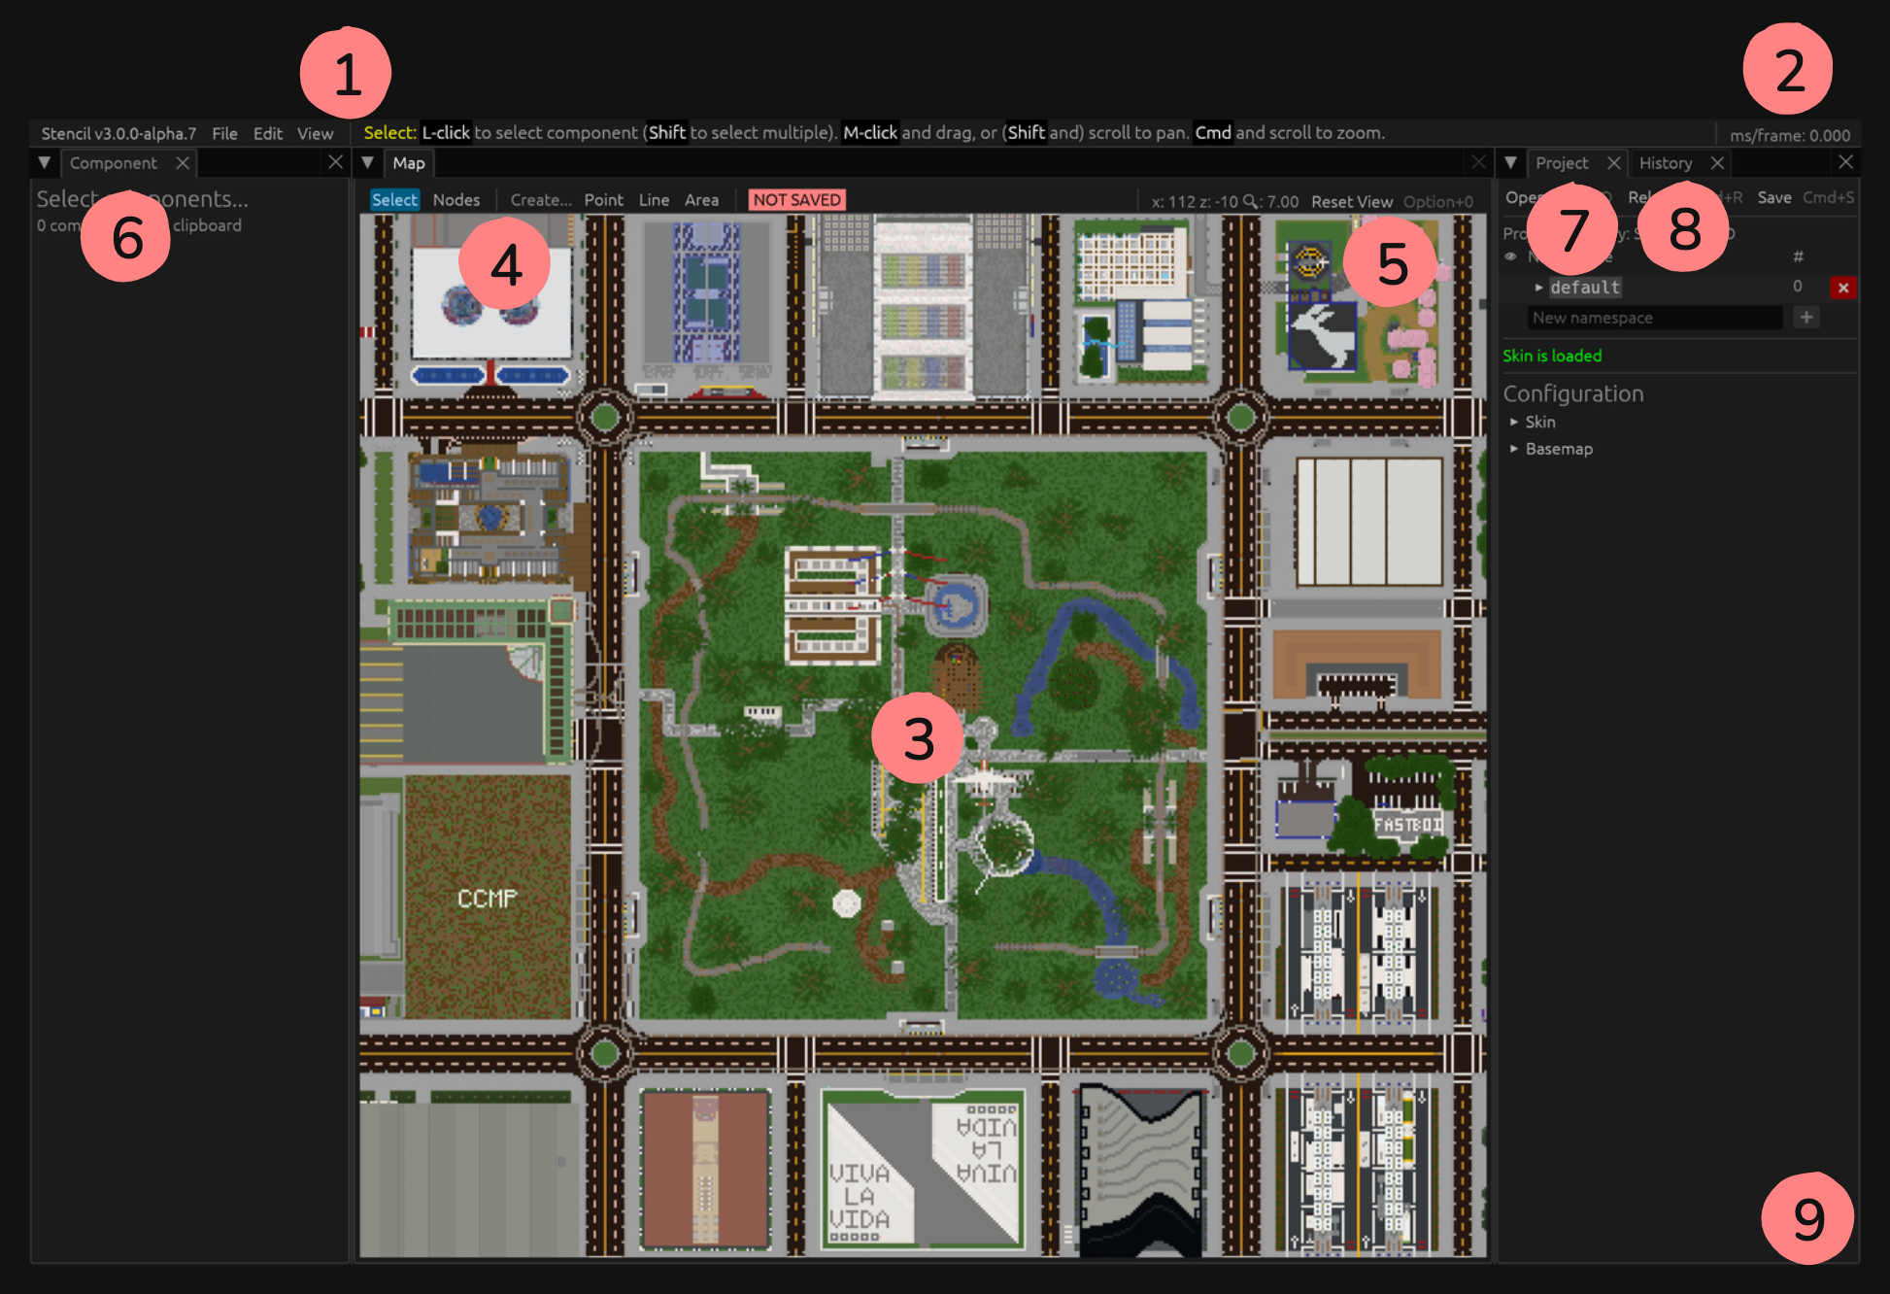
Task: Close the Project tab with its X
Action: pos(1613,163)
